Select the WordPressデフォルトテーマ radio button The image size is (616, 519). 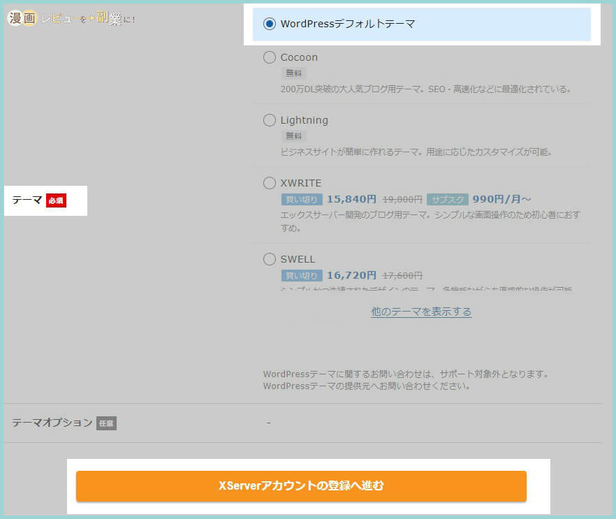pyautogui.click(x=270, y=24)
